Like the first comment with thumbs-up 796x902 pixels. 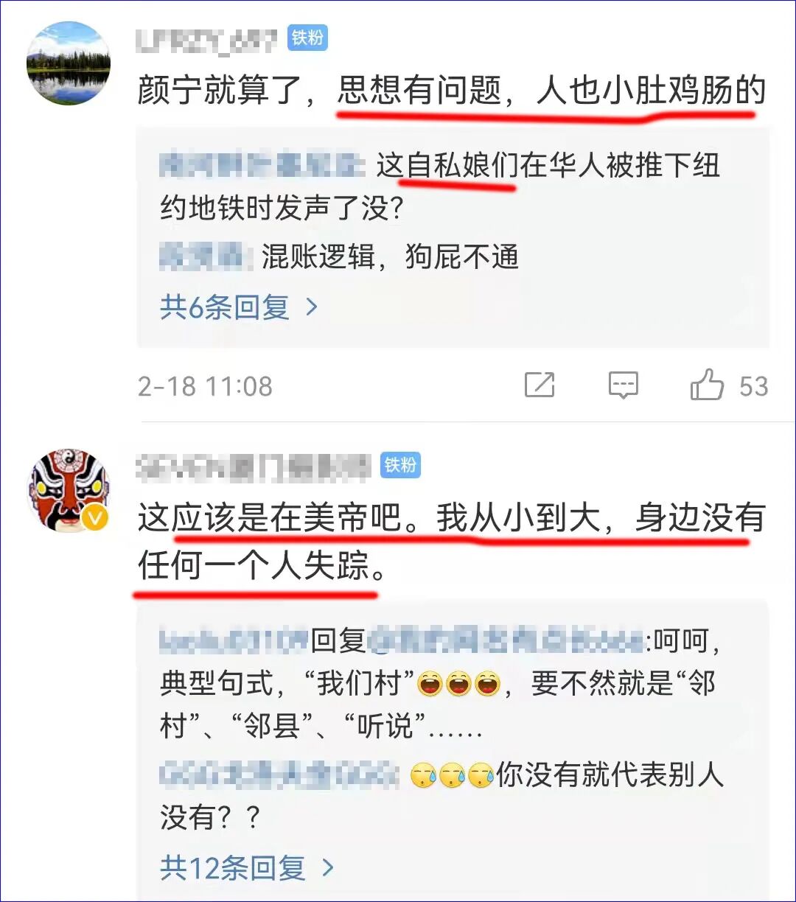(707, 385)
